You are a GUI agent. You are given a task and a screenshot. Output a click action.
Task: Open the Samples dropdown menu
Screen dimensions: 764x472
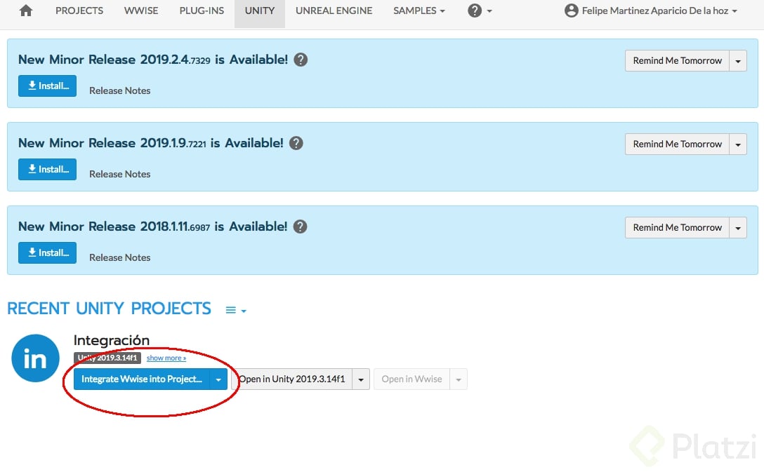coord(419,11)
